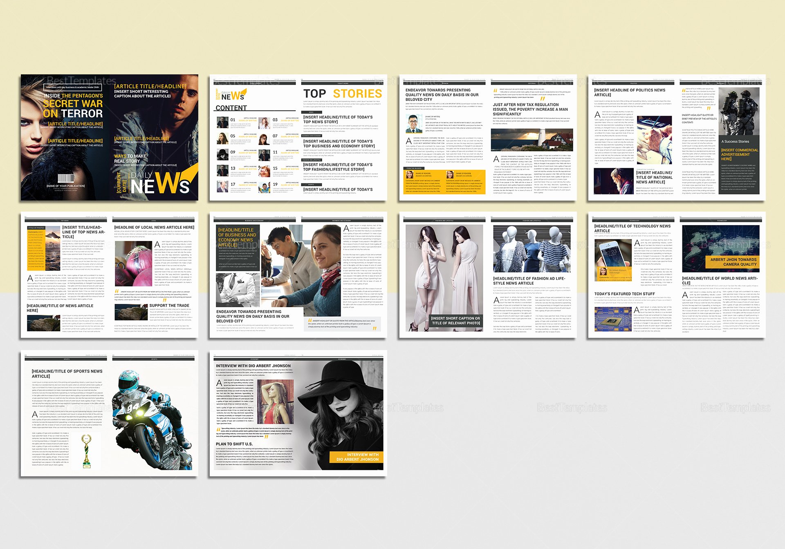Screen dimensions: 785x549
Task: Click the elderly bearded man photo
Action: (x=613, y=181)
